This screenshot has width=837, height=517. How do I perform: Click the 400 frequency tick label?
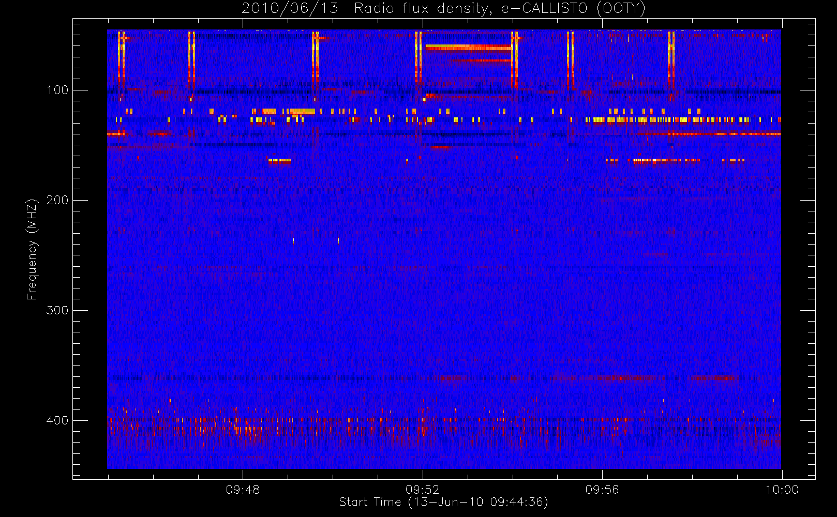[x=57, y=420]
